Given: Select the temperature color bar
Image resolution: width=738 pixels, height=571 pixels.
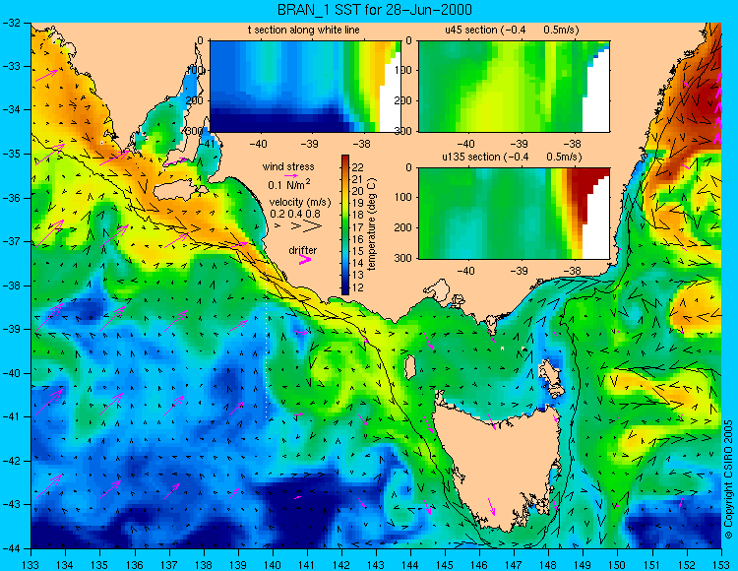Looking at the screenshot, I should [x=345, y=225].
